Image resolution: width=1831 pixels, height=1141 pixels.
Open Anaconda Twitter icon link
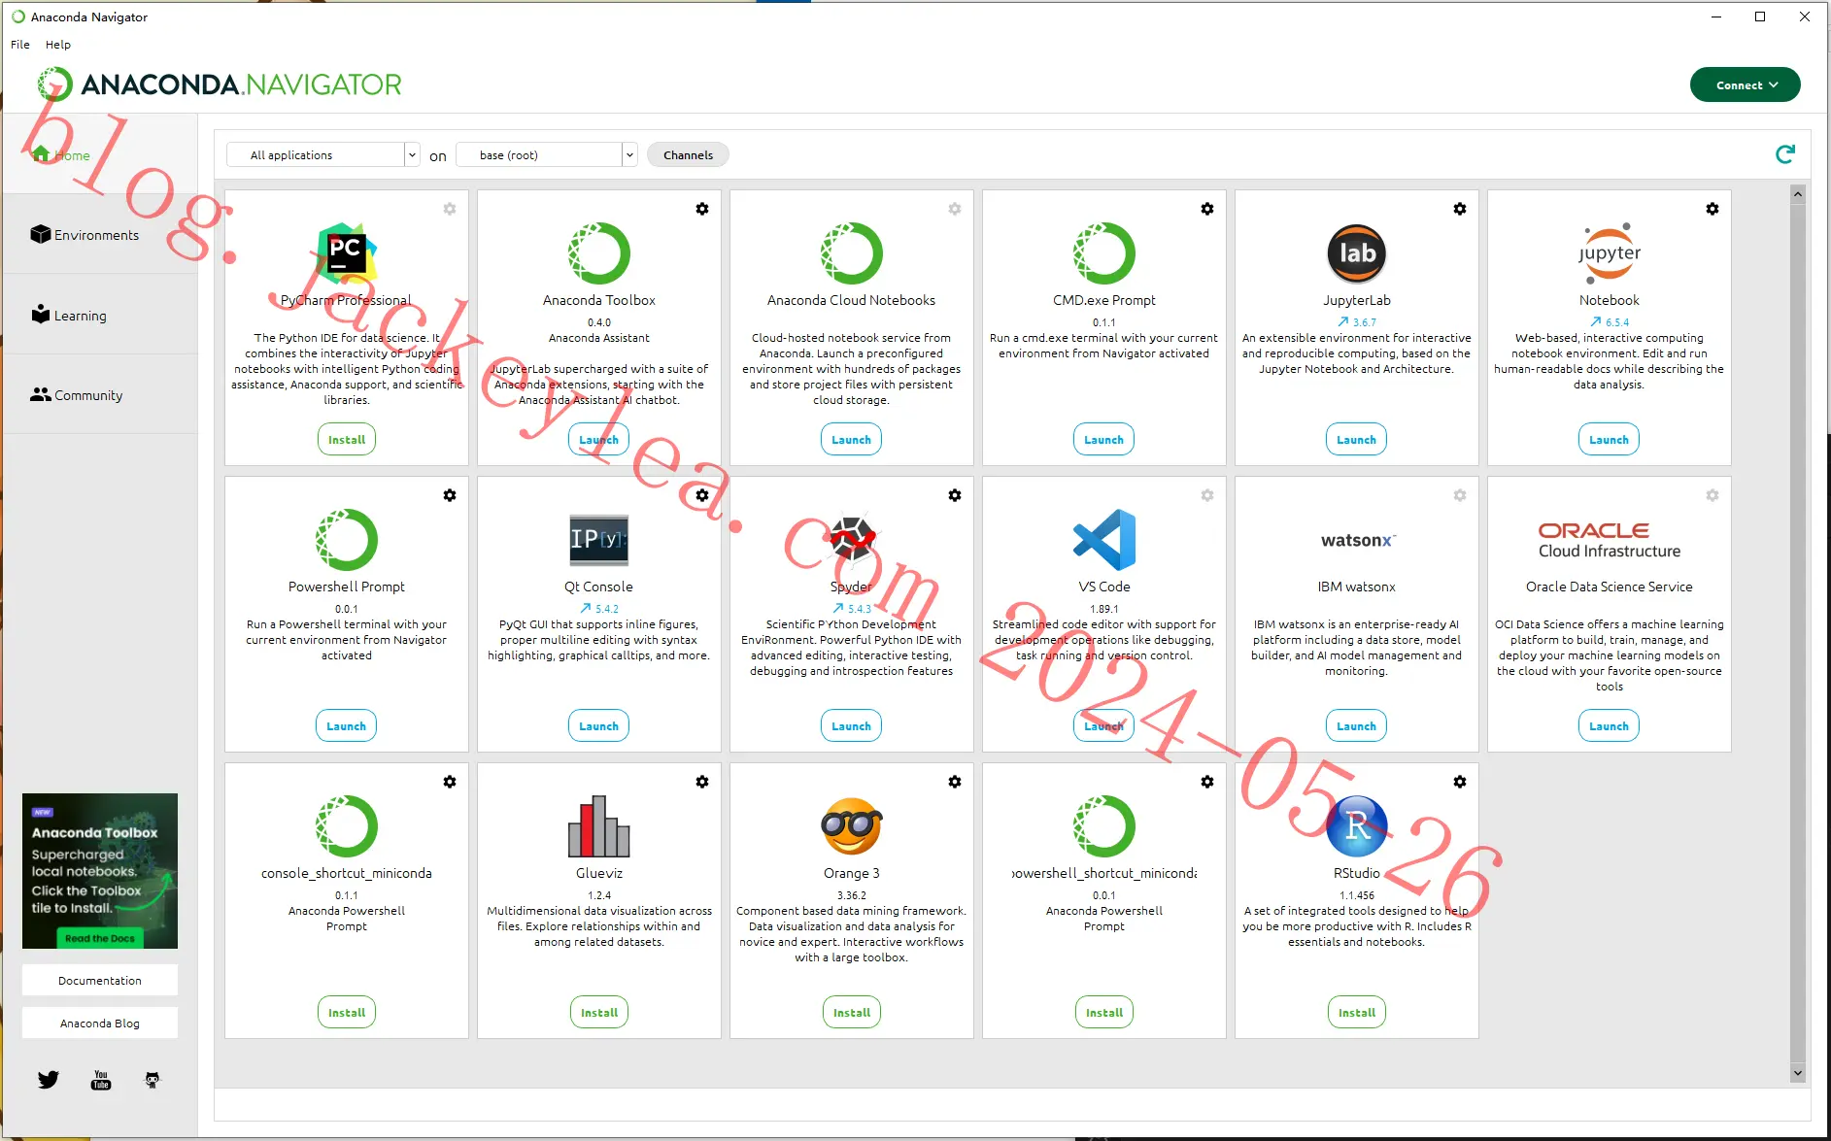tap(49, 1079)
